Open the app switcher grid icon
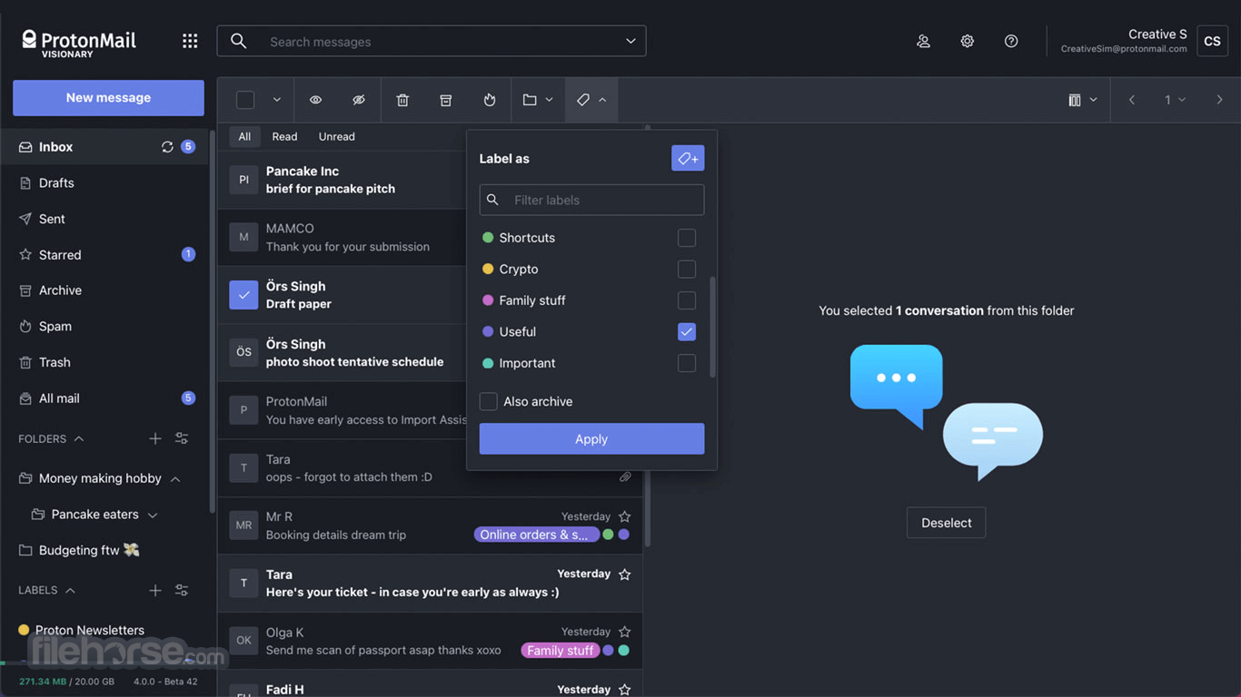1241x697 pixels. coord(190,41)
